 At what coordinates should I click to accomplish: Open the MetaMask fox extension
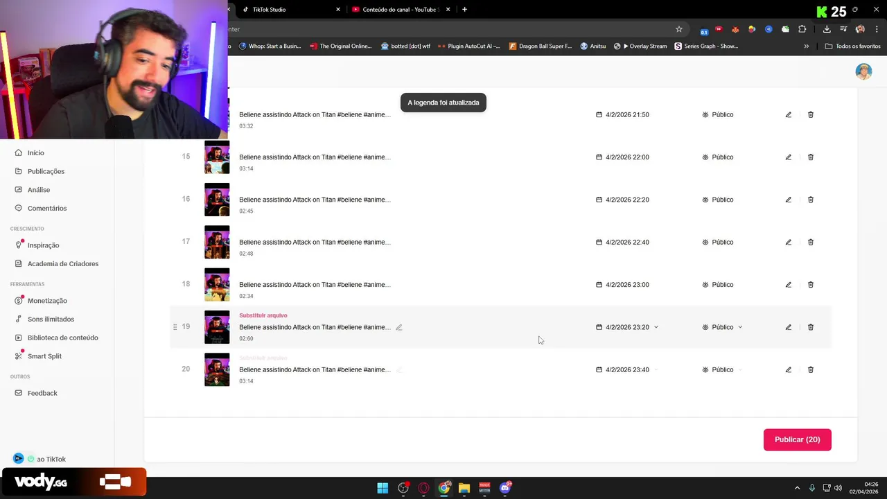click(x=735, y=29)
